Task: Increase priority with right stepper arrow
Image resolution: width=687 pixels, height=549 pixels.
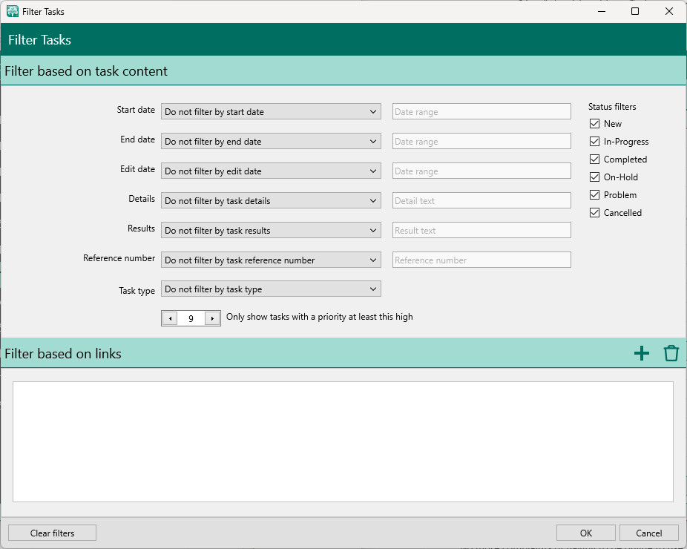Action: point(212,318)
